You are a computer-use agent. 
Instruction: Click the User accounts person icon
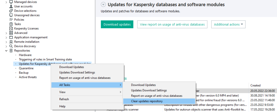pos(11,6)
